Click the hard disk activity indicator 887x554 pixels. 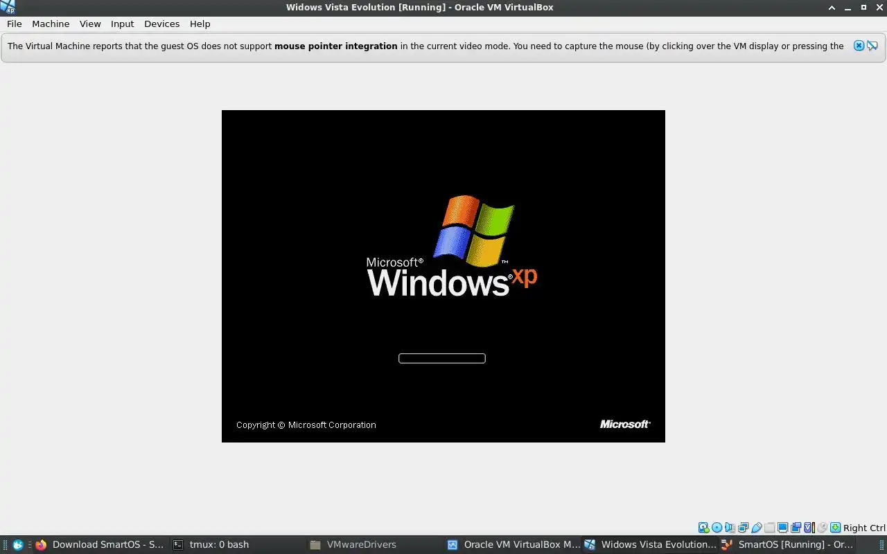(703, 528)
